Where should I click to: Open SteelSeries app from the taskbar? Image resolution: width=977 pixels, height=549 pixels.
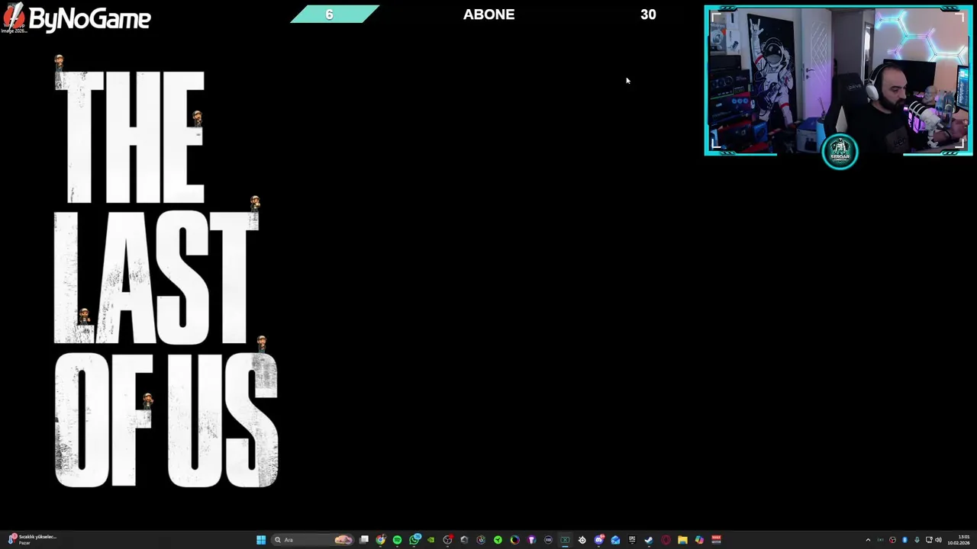tap(582, 540)
